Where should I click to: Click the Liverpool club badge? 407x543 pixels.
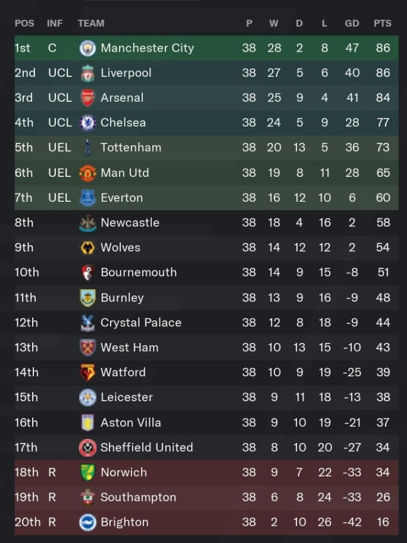pos(87,73)
